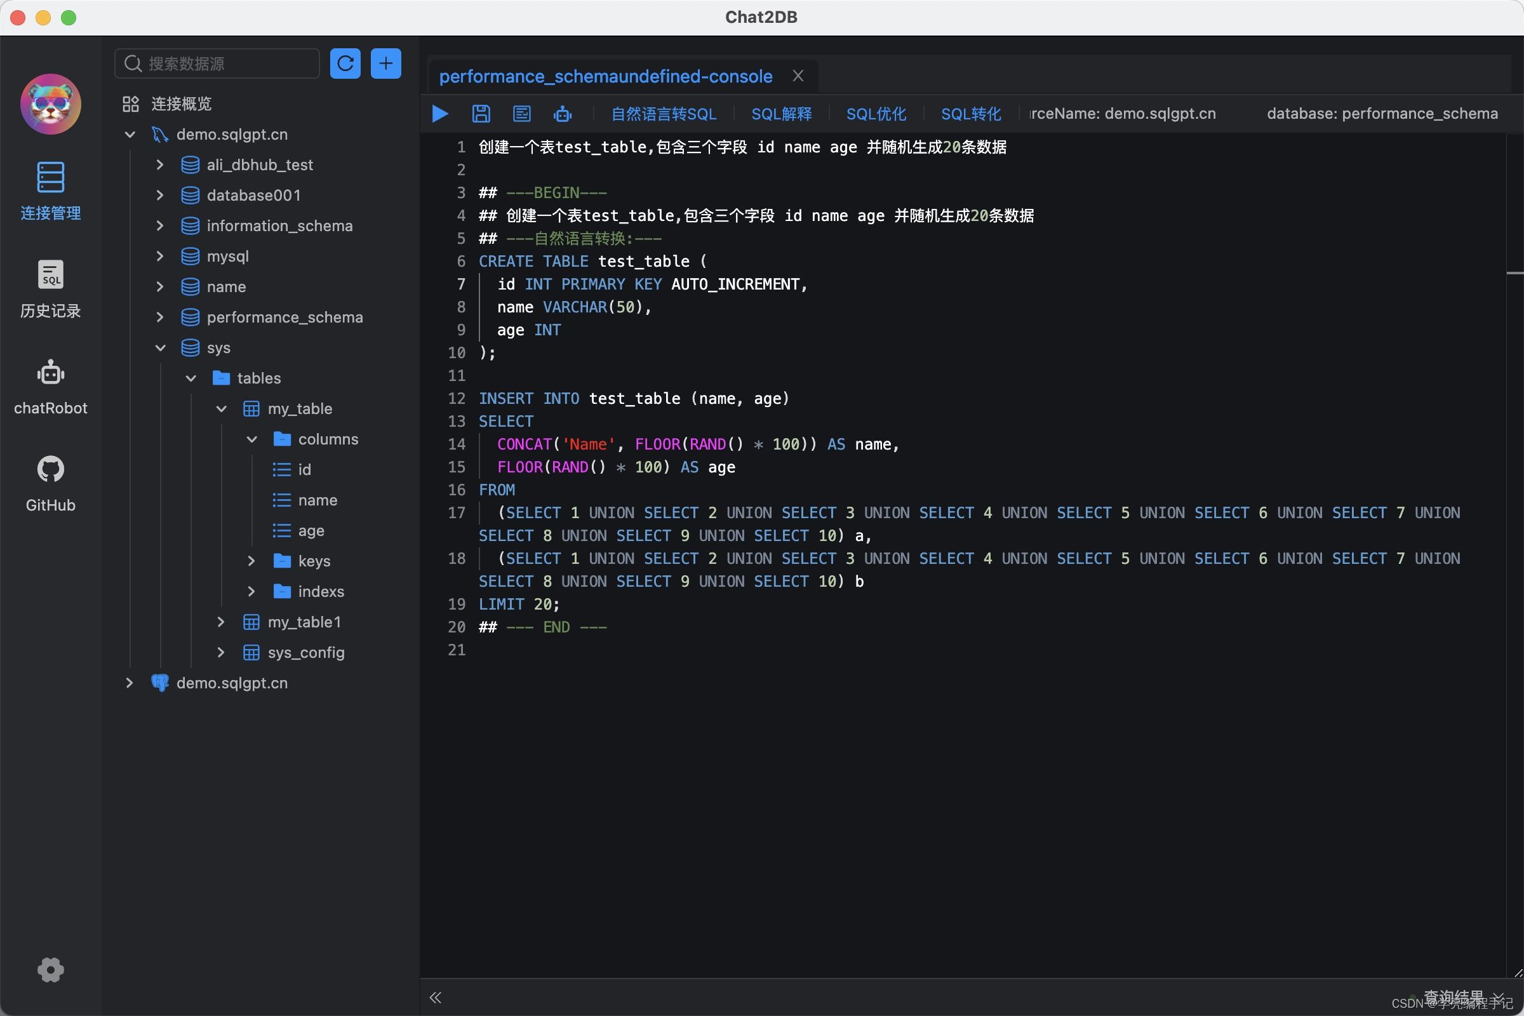Open the 连接管理 connection panel
1524x1016 pixels.
[51, 192]
